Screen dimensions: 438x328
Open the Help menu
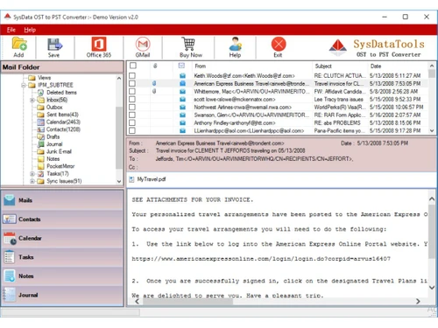30,30
